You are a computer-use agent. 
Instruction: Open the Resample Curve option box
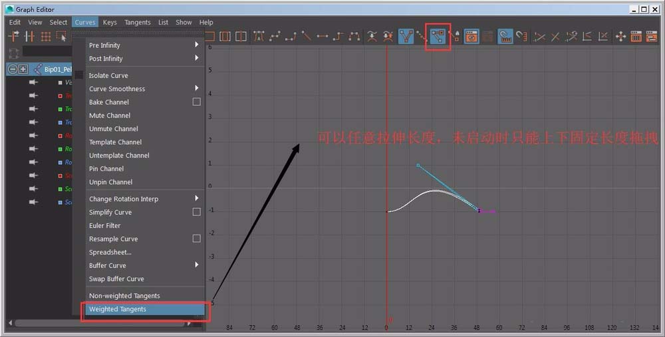point(196,239)
